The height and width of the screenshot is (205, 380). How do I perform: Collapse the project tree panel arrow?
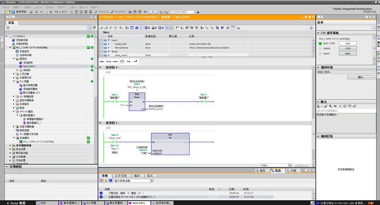click(x=96, y=17)
